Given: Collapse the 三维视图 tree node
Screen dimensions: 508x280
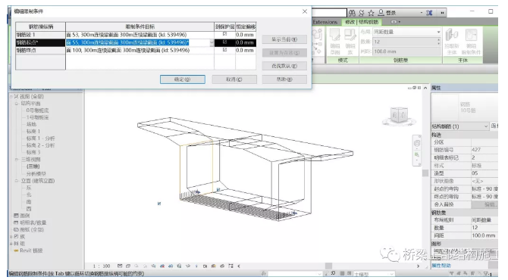Looking at the screenshot, I should [17, 160].
